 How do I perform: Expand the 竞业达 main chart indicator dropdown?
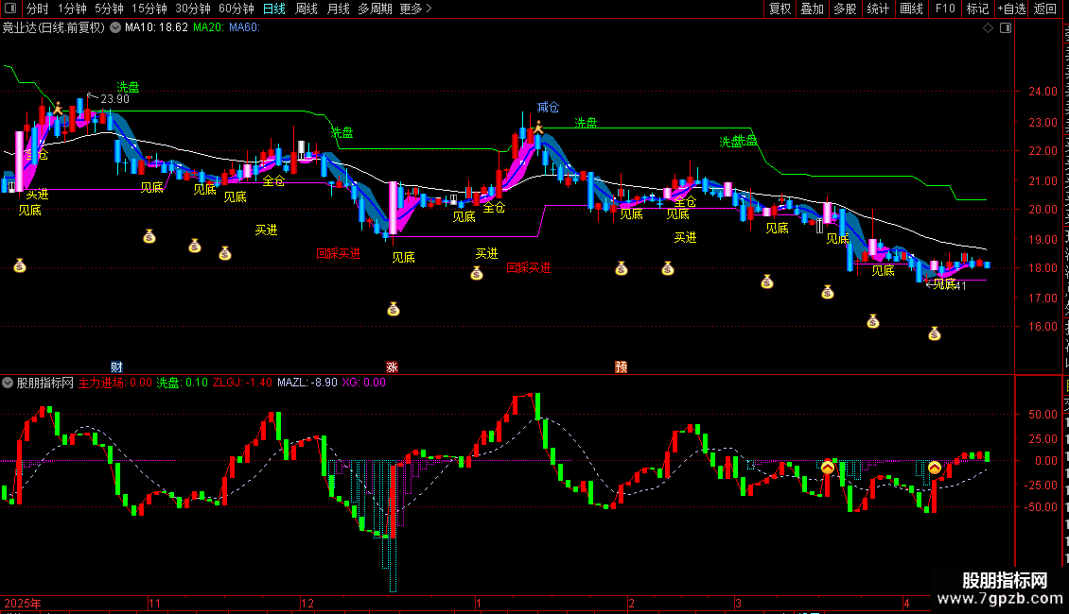click(116, 28)
